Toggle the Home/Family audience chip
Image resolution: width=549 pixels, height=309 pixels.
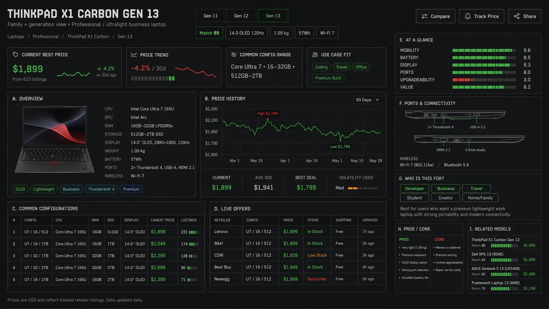(480, 198)
